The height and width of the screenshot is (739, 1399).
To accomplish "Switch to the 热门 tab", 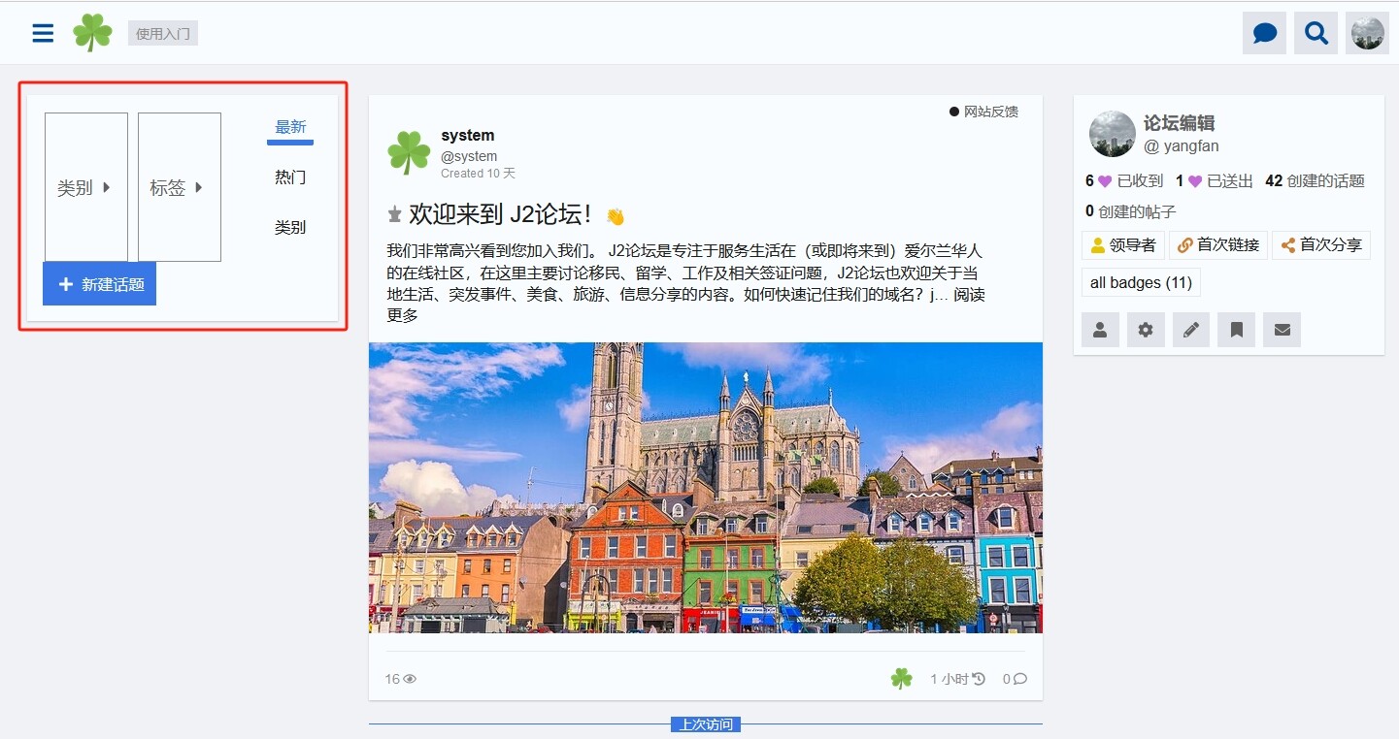I will pyautogui.click(x=290, y=177).
